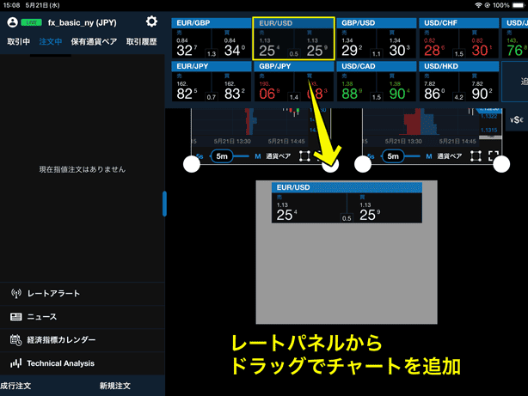Open ニュース menu item
The width and height of the screenshot is (528, 396).
click(x=83, y=317)
